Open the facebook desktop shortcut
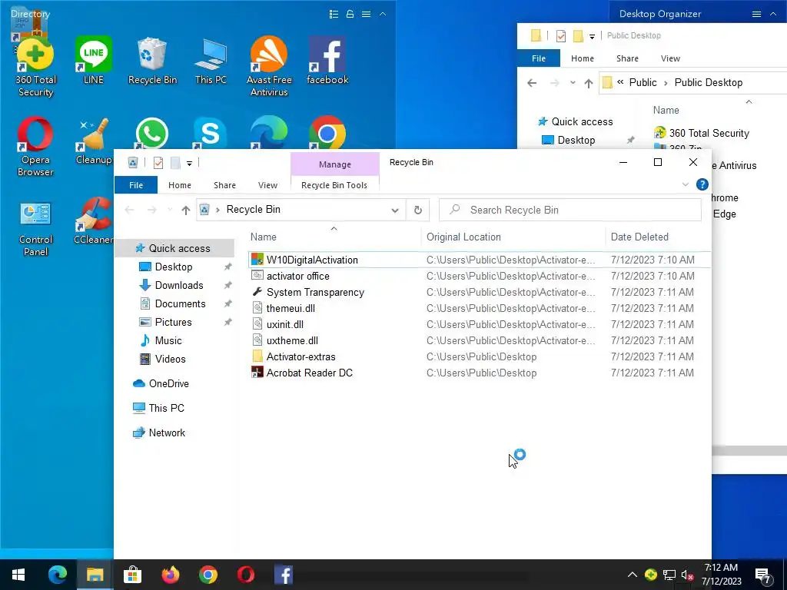This screenshot has height=590, width=787. (x=327, y=60)
